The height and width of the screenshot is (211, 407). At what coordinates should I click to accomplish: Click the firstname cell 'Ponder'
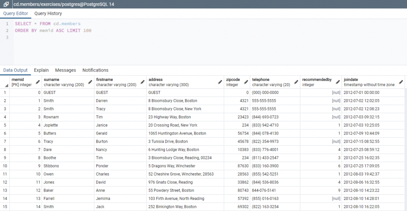pyautogui.click(x=120, y=166)
